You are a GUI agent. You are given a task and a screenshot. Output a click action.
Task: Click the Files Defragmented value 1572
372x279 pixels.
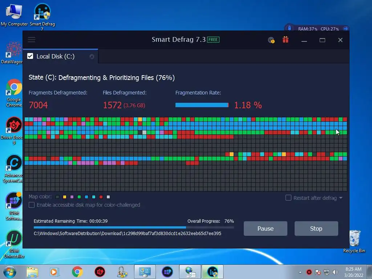(112, 105)
